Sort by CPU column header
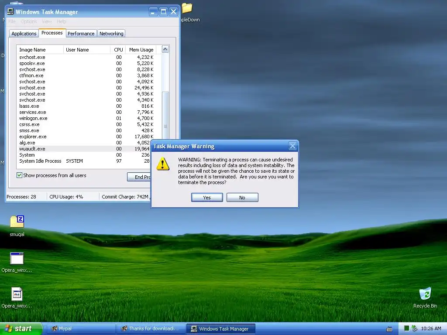Viewport: 447px width, 335px height. 118,50
